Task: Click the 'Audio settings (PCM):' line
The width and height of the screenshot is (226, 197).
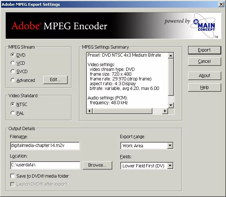Action: point(108,98)
